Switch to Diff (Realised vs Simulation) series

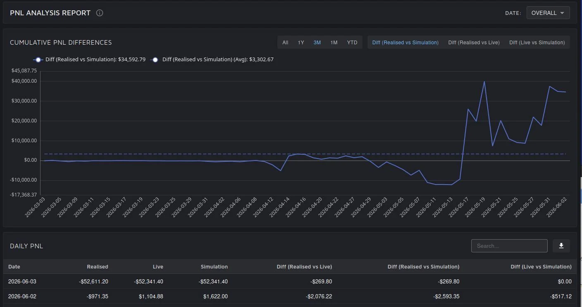[405, 43]
